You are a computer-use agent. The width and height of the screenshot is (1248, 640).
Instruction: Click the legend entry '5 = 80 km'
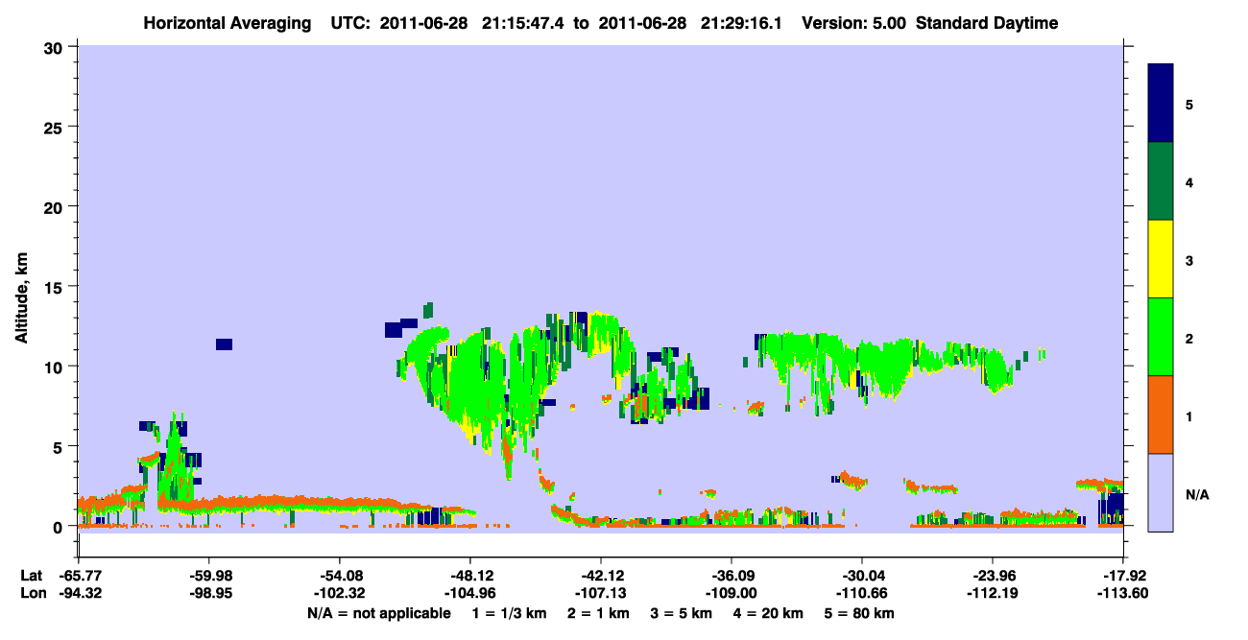(x=860, y=613)
